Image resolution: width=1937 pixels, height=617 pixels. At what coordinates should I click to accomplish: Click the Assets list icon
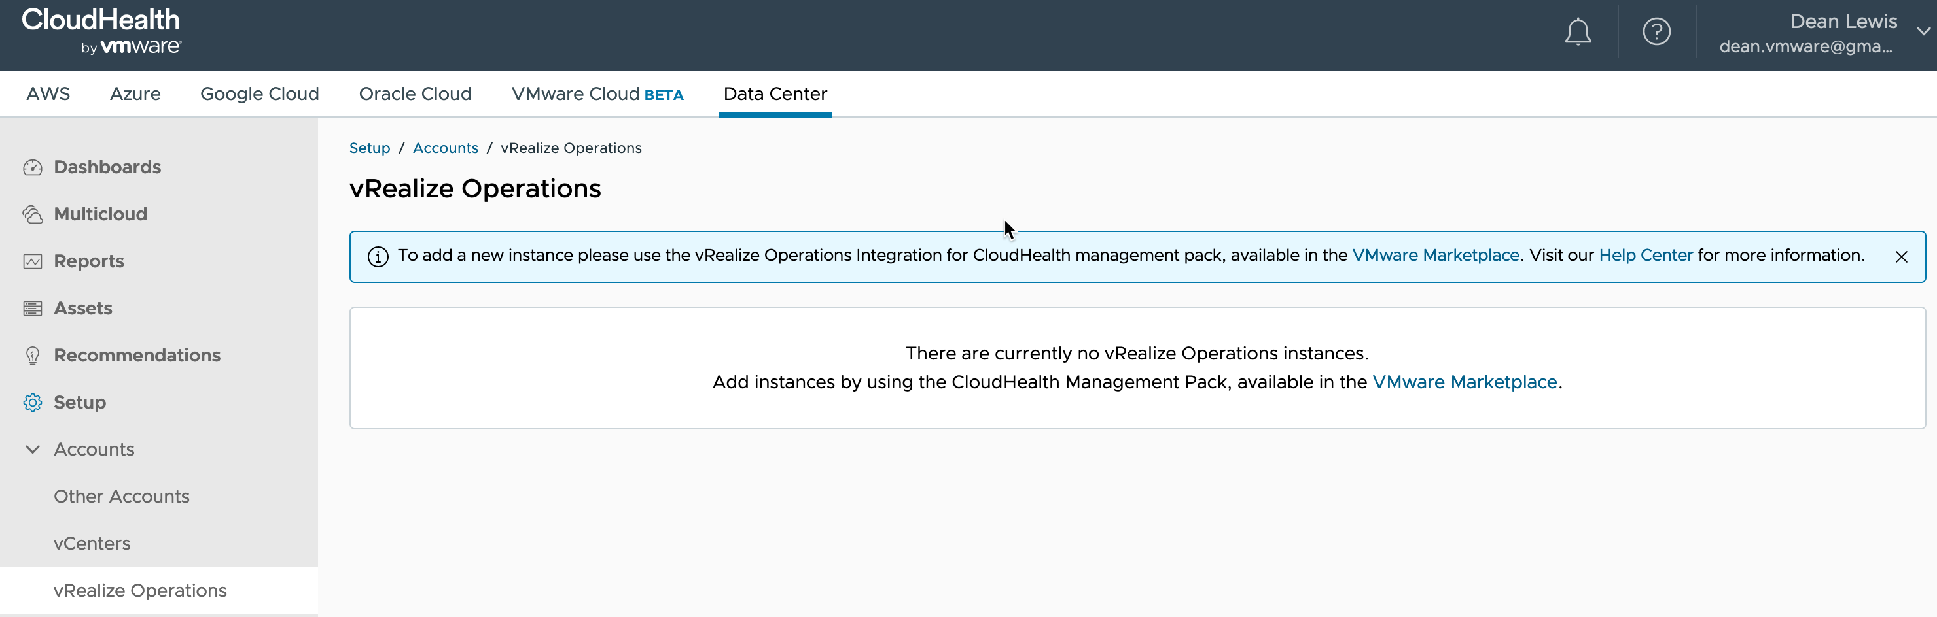pos(32,308)
